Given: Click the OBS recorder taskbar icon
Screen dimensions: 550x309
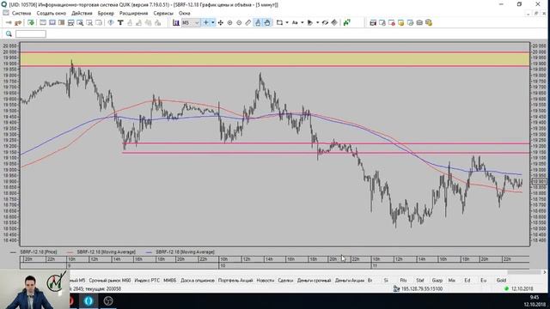Looking at the screenshot, I should tap(108, 301).
